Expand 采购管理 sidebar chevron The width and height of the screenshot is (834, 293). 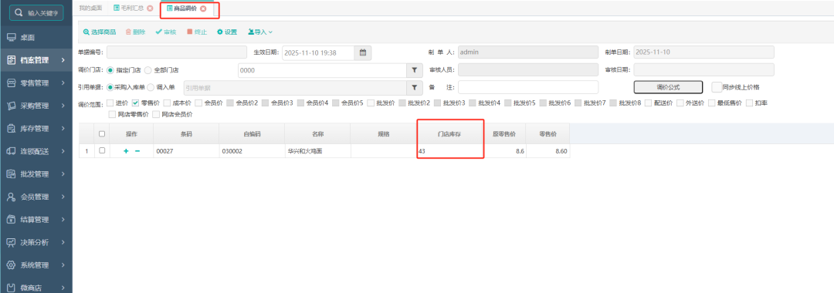pyautogui.click(x=63, y=106)
